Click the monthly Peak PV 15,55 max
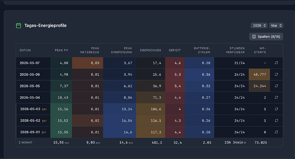 61,142
